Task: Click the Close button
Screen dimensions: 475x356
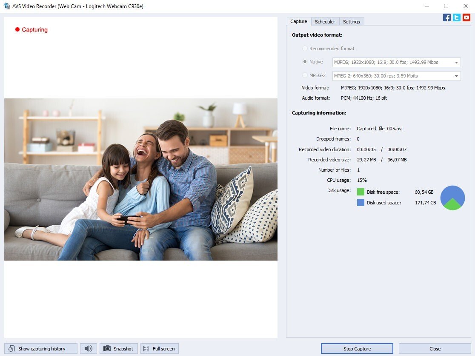Action: [x=435, y=348]
